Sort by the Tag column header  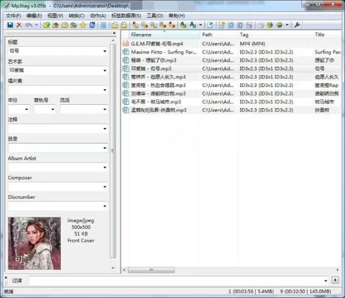tap(275, 35)
